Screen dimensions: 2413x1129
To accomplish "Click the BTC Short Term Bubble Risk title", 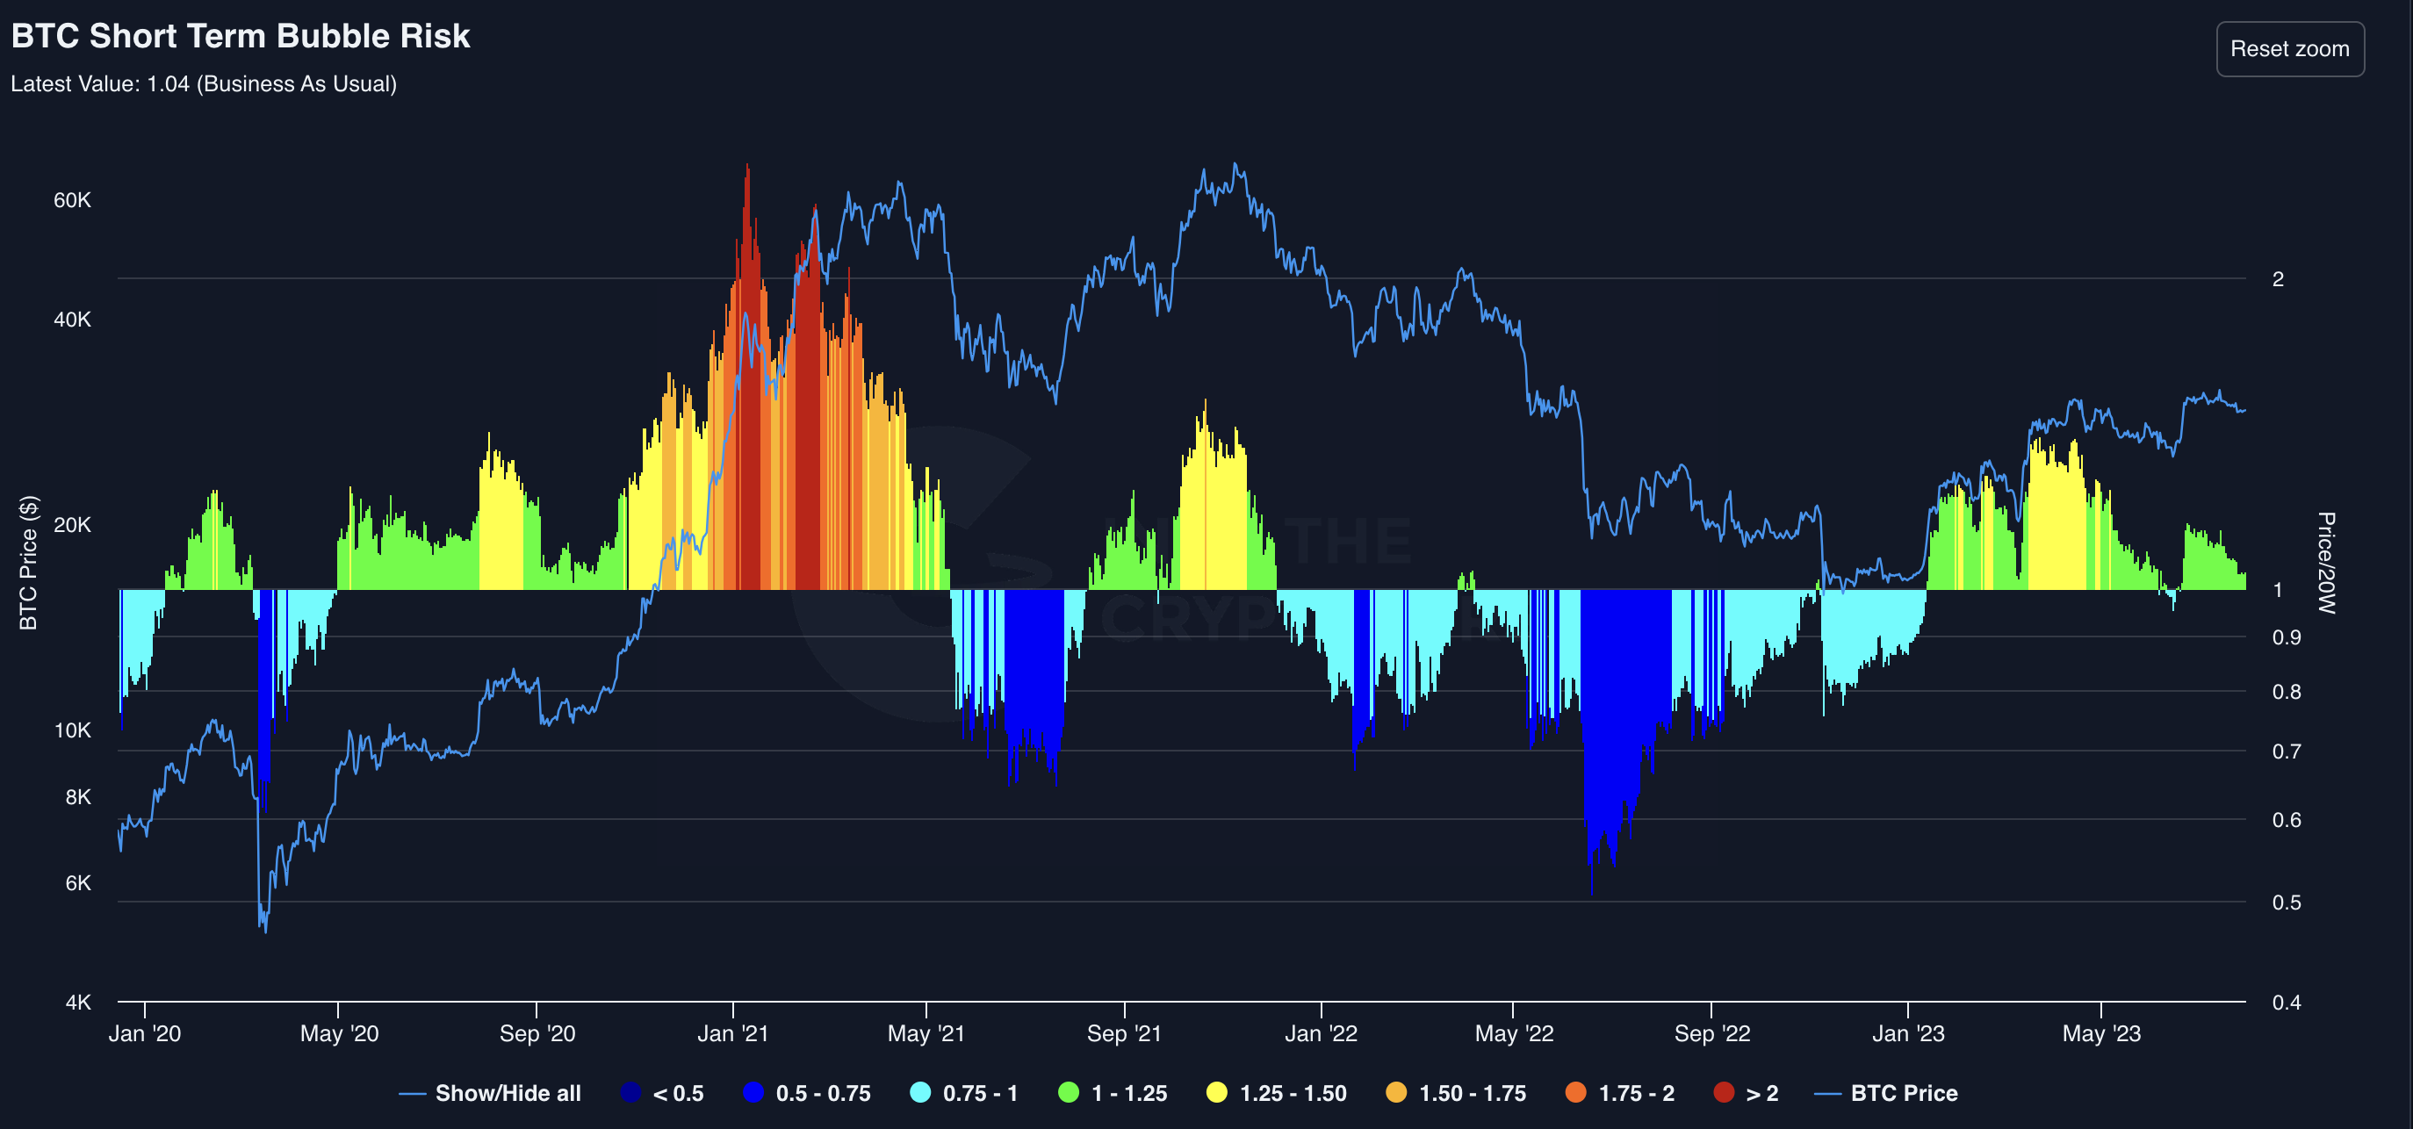I will 240,36.
